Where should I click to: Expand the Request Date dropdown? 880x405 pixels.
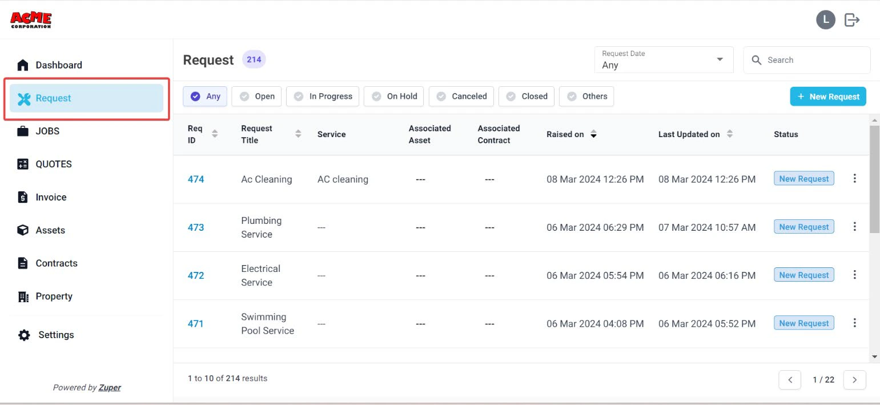pos(664,60)
